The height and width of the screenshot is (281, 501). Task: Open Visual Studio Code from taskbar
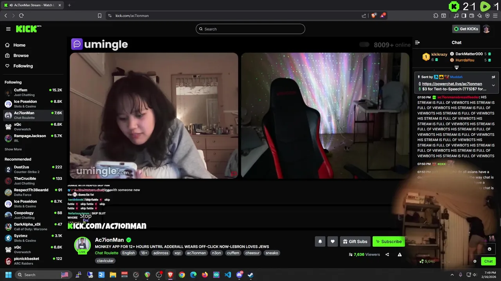(228, 275)
